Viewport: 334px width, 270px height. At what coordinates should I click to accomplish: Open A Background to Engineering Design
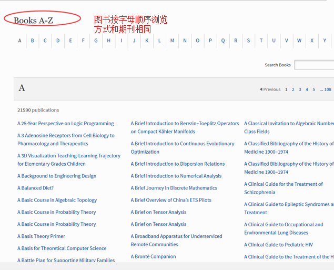point(57,176)
